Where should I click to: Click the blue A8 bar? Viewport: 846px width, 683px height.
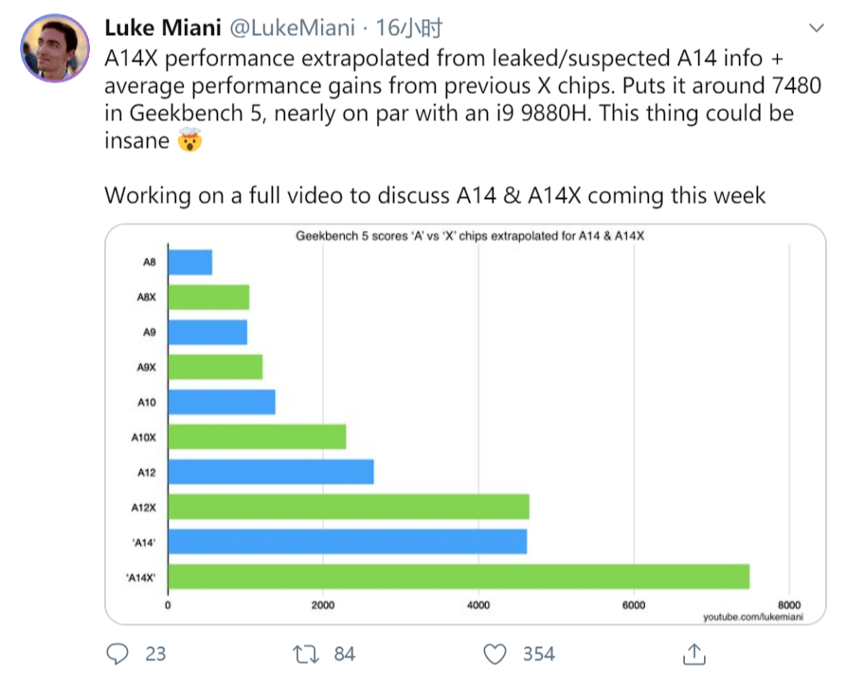pos(189,262)
